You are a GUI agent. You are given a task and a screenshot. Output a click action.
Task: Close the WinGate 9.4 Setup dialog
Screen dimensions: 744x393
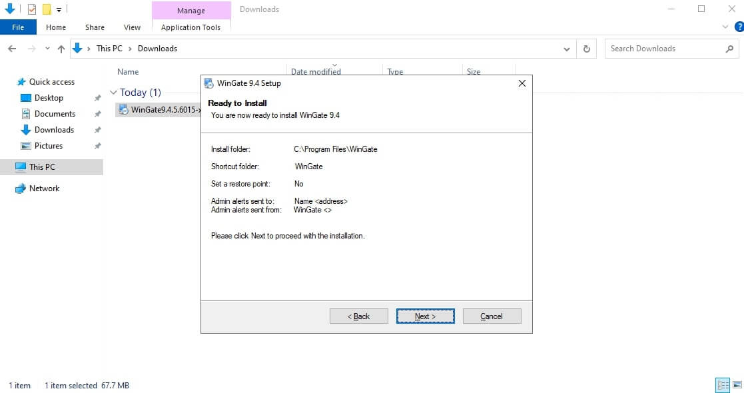click(522, 83)
